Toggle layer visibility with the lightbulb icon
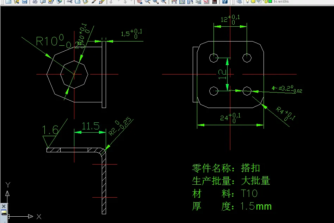Screen dimensions: 334x223 point(248,2)
